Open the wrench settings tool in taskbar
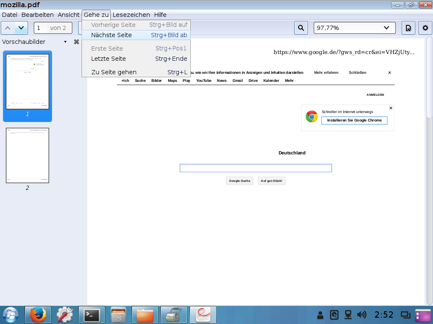 click(x=64, y=315)
